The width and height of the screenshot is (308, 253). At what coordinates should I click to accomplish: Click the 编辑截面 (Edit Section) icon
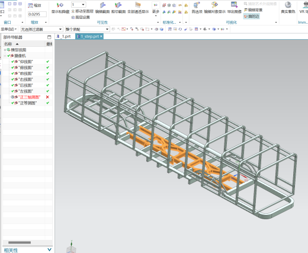click(x=102, y=5)
